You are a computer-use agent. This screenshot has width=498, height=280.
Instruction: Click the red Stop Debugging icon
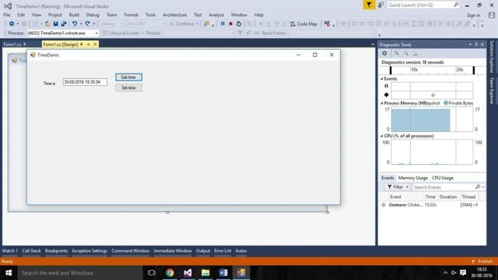pos(231,24)
